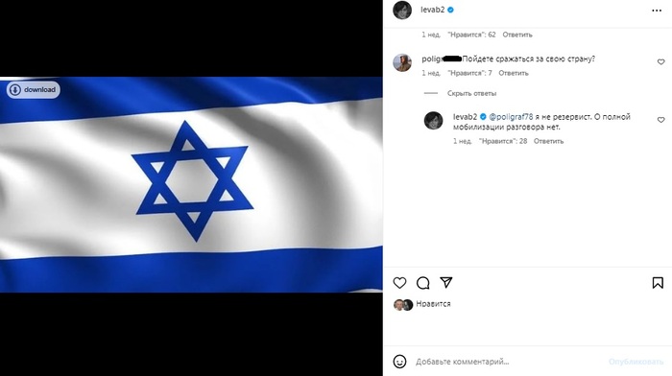The width and height of the screenshot is (672, 376).
Task: Focus the Добавьте комментарий input field
Action: point(506,362)
